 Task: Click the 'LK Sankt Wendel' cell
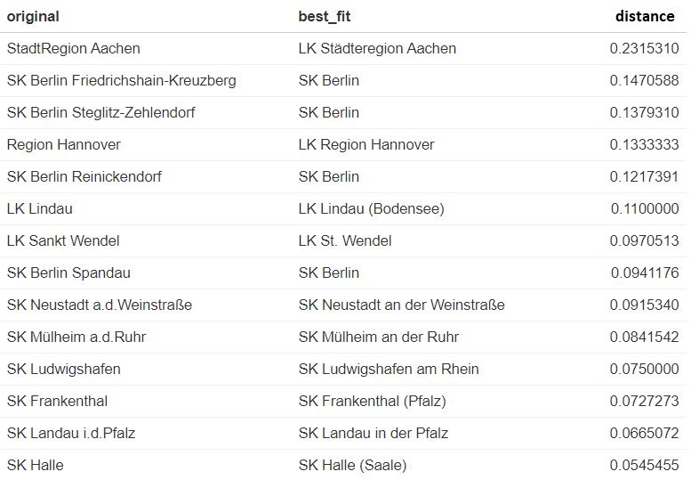click(63, 240)
